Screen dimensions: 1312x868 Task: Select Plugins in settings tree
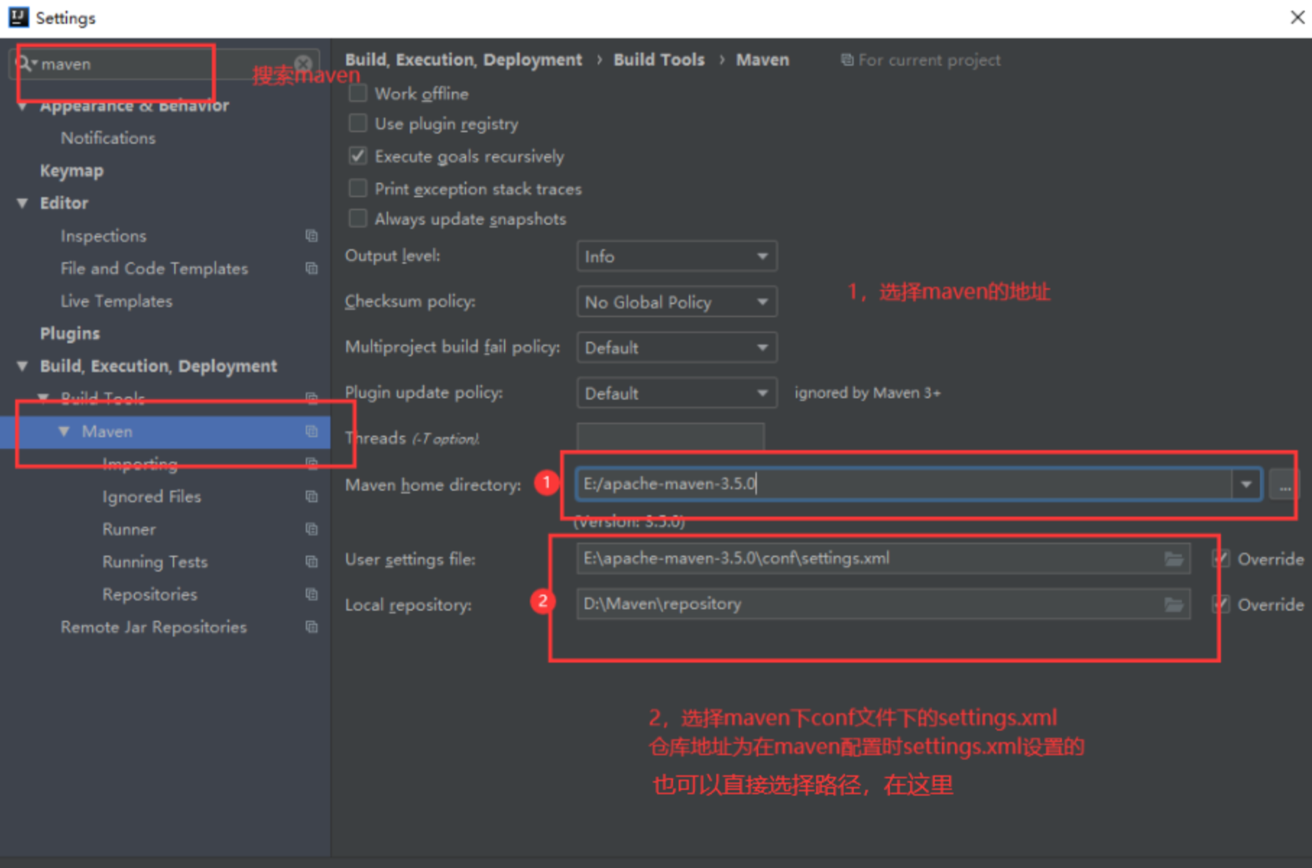[70, 333]
